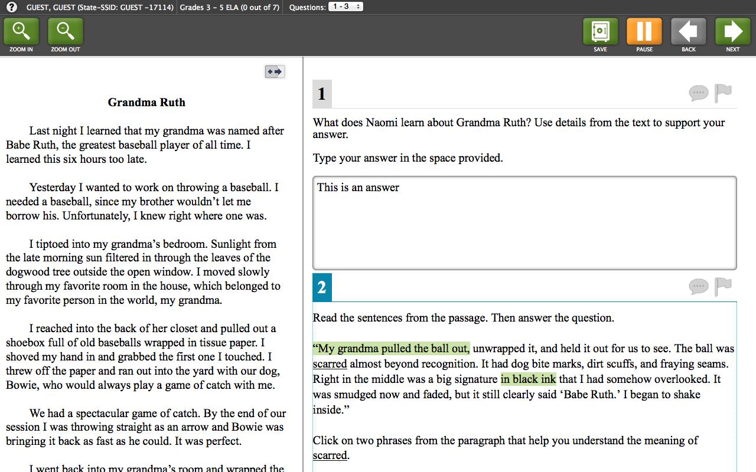Image resolution: width=756 pixels, height=472 pixels.
Task: Click the "Grades 3 - 5 ELA (0 out of 7)" label
Action: (229, 7)
